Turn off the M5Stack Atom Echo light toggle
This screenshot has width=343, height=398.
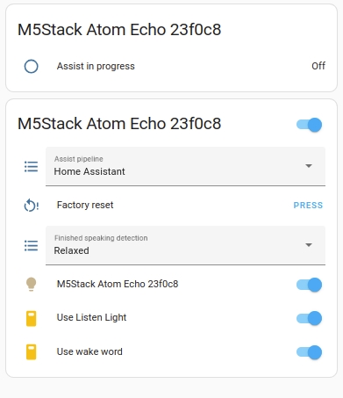309,285
